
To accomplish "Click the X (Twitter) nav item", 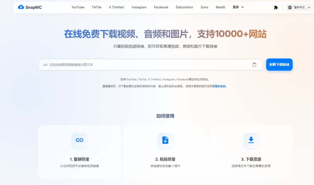I will coord(116,7).
